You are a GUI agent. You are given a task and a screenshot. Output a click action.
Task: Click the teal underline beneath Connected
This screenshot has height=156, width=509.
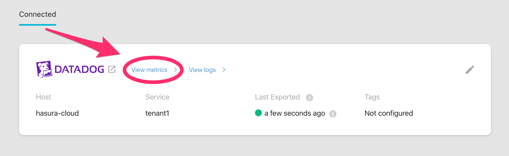(x=37, y=24)
